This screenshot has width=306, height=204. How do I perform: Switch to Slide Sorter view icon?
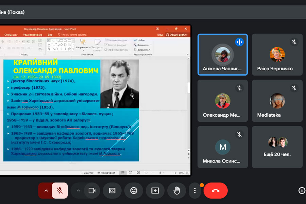(131, 173)
